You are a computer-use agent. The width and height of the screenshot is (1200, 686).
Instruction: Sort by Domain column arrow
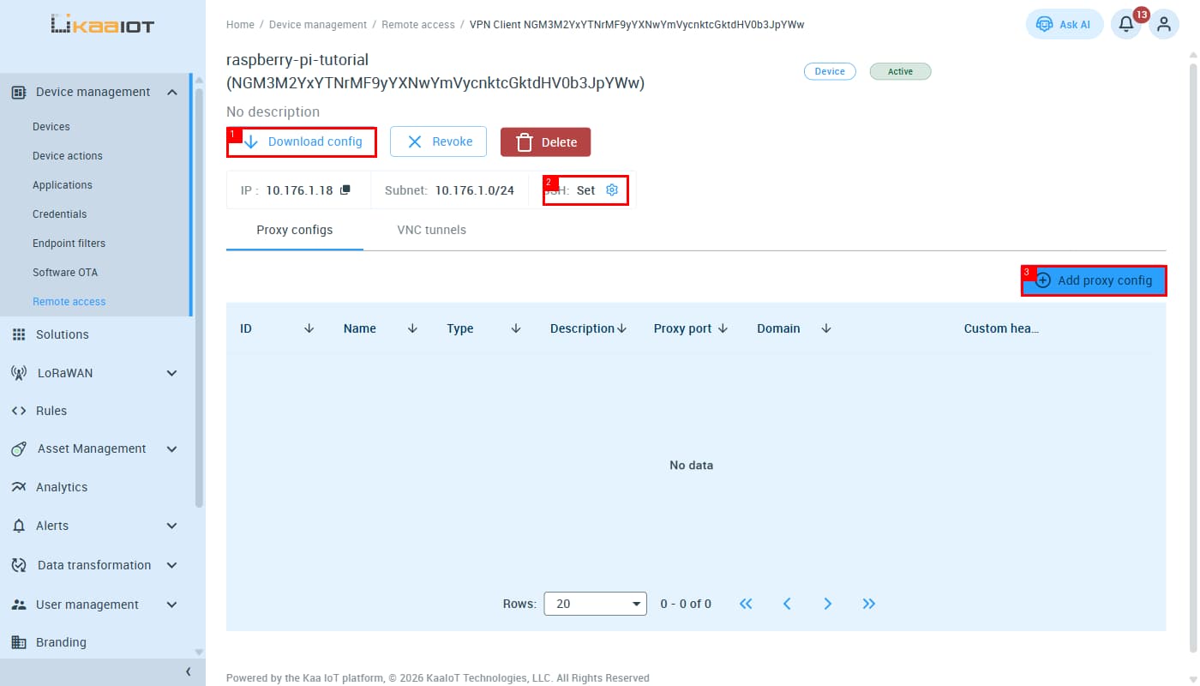coord(826,328)
